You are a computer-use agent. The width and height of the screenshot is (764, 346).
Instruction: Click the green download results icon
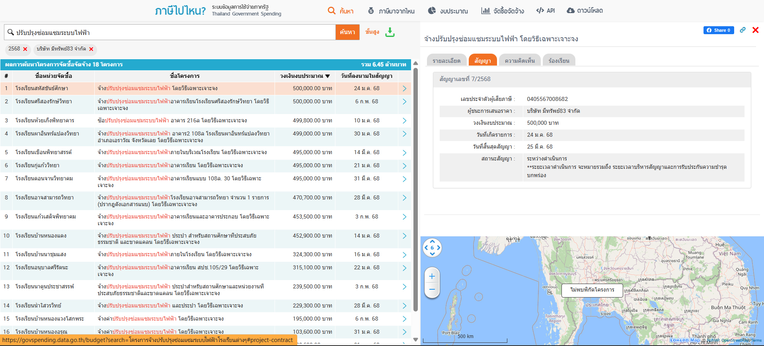[x=390, y=32]
